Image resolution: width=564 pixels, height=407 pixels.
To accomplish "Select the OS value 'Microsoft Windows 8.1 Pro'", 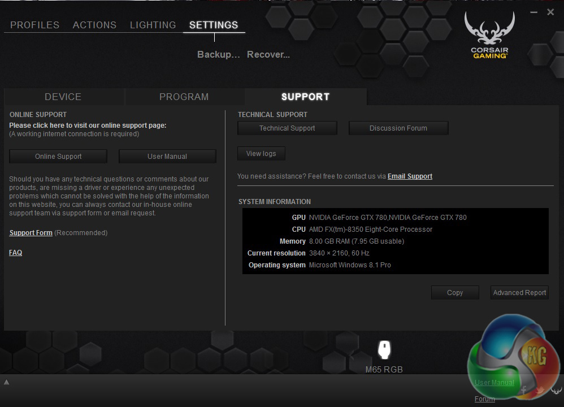I will click(x=350, y=265).
